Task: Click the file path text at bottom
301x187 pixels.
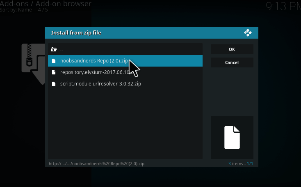Action: (x=96, y=164)
